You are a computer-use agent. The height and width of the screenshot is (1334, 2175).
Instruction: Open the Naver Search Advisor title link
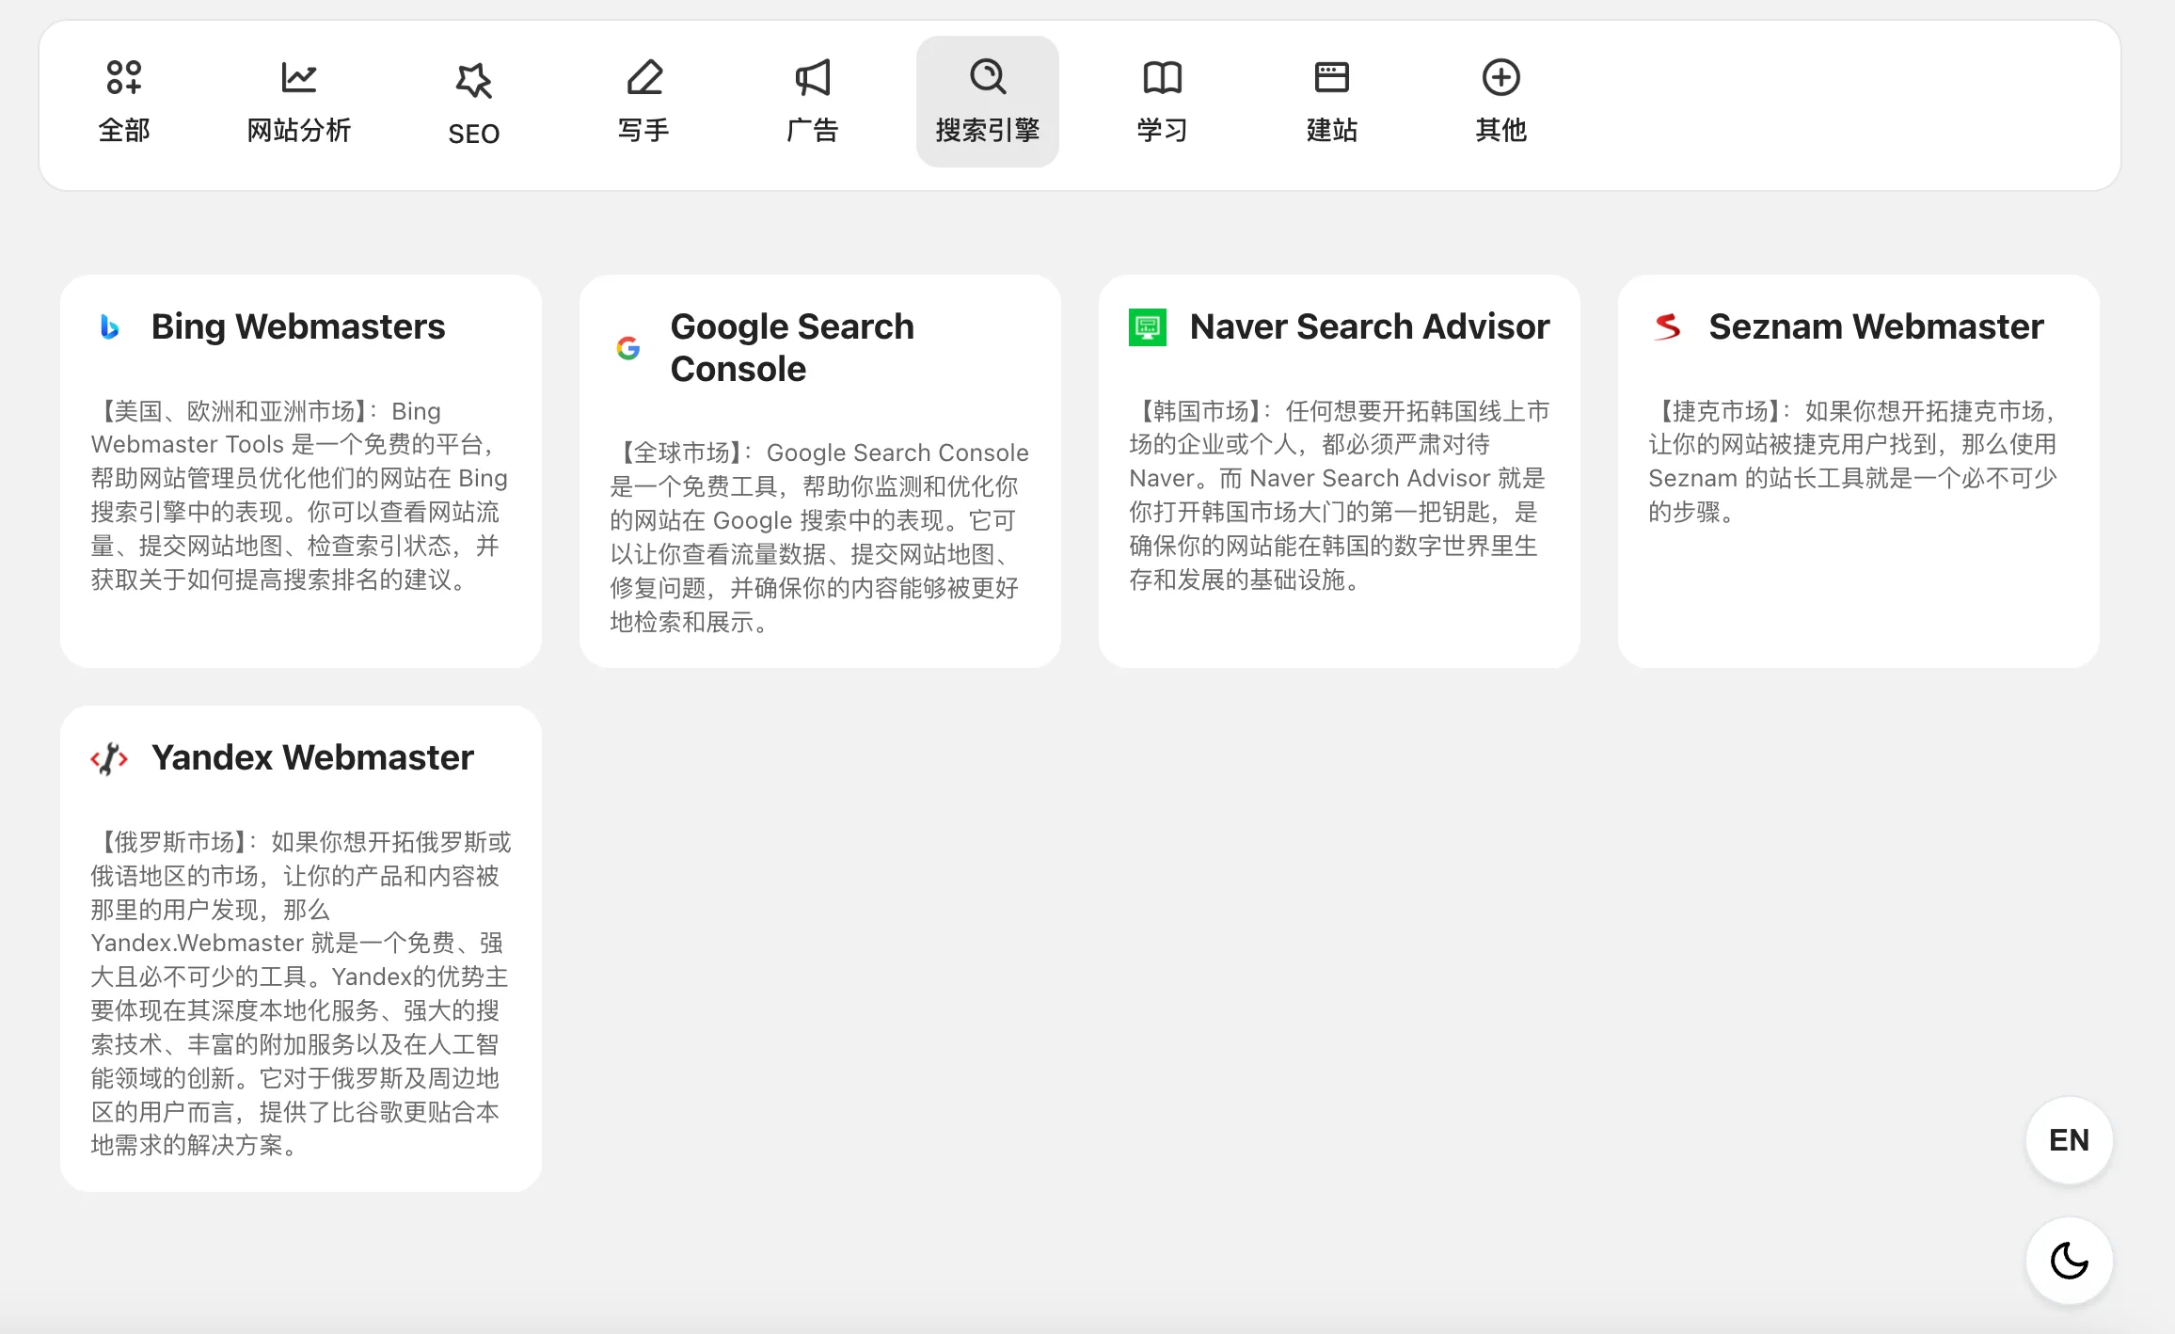[1370, 327]
